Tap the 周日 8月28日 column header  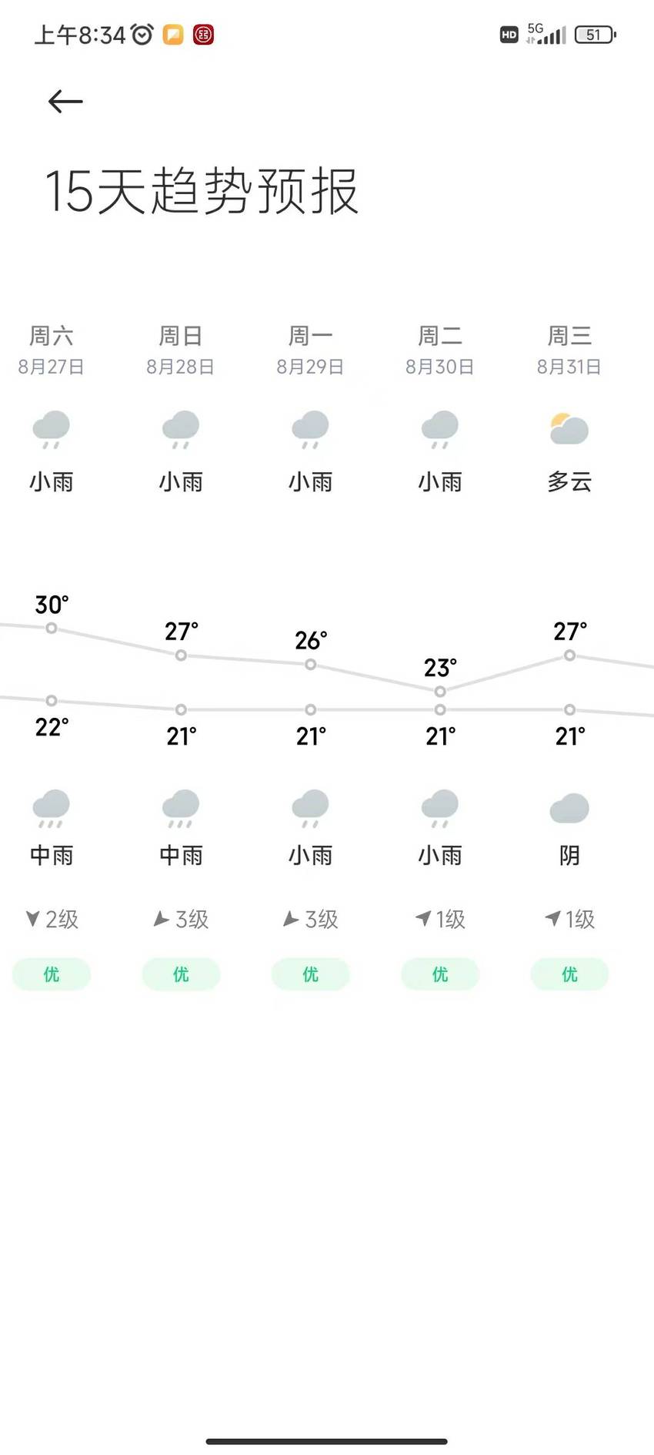pyautogui.click(x=181, y=350)
